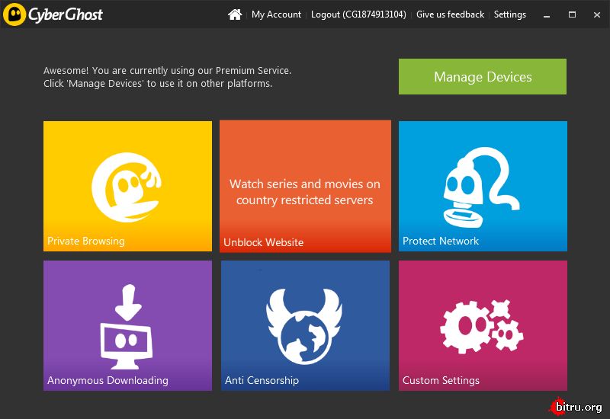Screen dimensions: 610x419
Task: Open the Anonymous Downloading monitor icon
Action: click(127, 327)
